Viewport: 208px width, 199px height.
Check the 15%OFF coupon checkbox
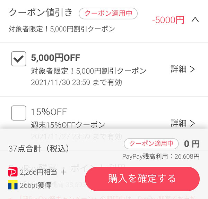click(x=19, y=113)
